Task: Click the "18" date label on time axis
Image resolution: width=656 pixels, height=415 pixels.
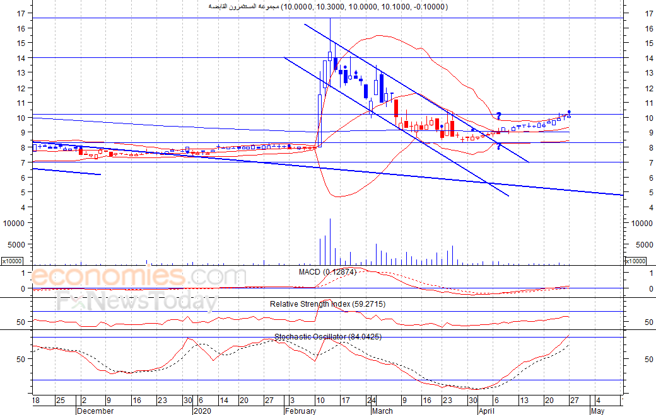Action: pyautogui.click(x=35, y=401)
